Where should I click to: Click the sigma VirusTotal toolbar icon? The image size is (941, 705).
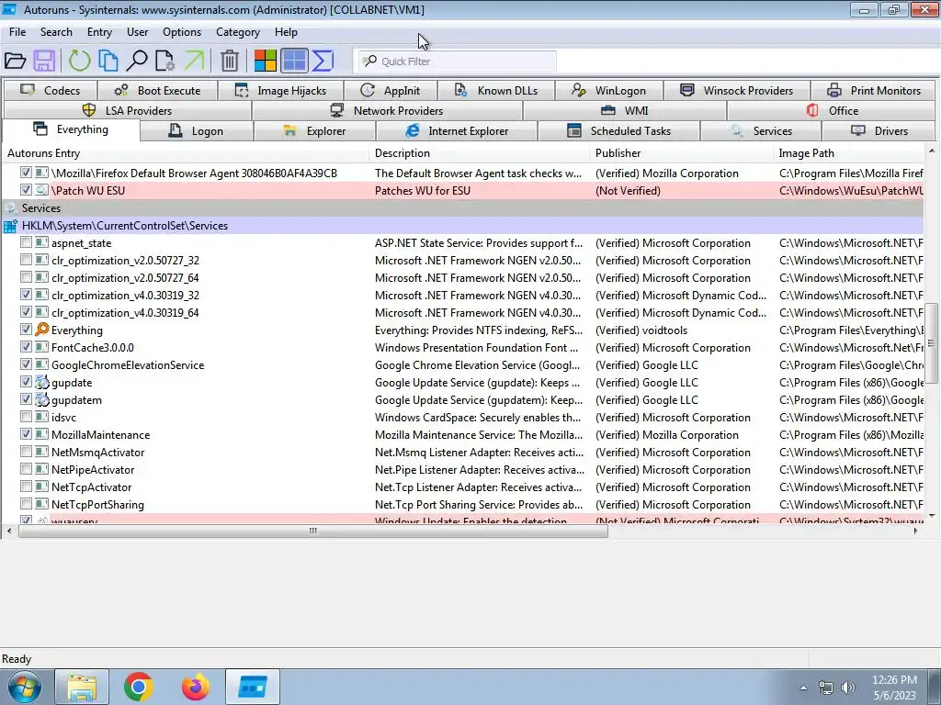(323, 61)
